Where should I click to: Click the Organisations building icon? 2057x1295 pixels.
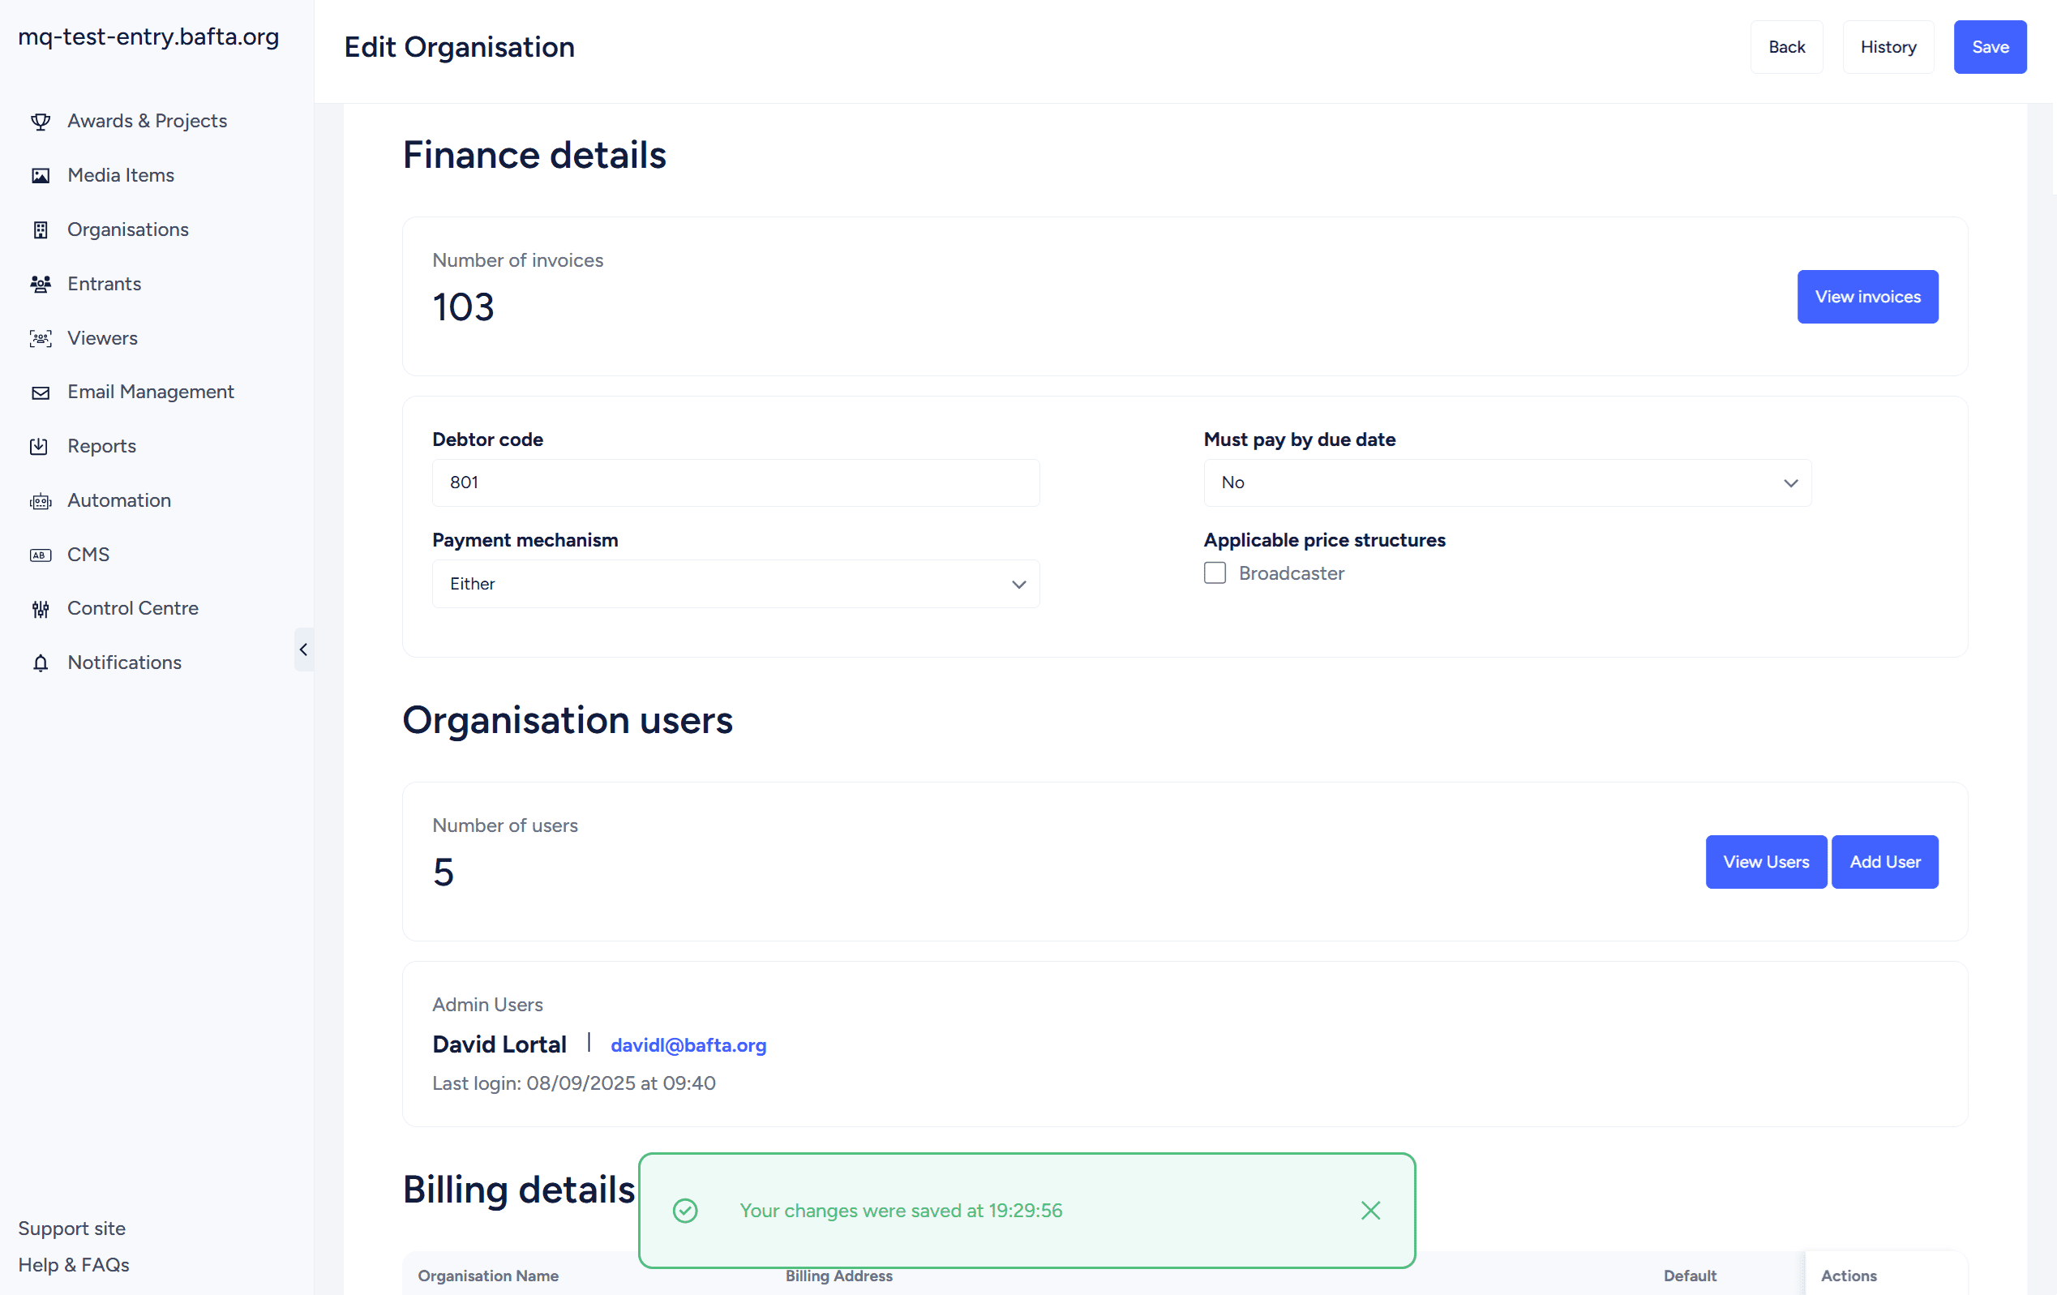click(x=41, y=229)
